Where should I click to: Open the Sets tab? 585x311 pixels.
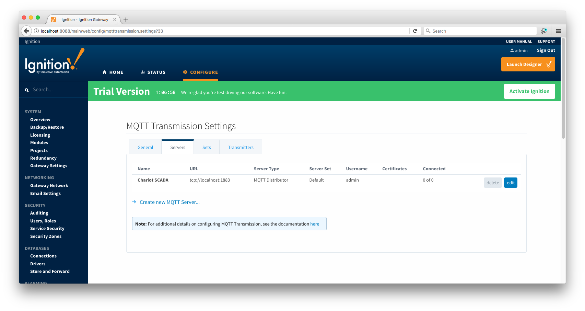[x=207, y=147]
